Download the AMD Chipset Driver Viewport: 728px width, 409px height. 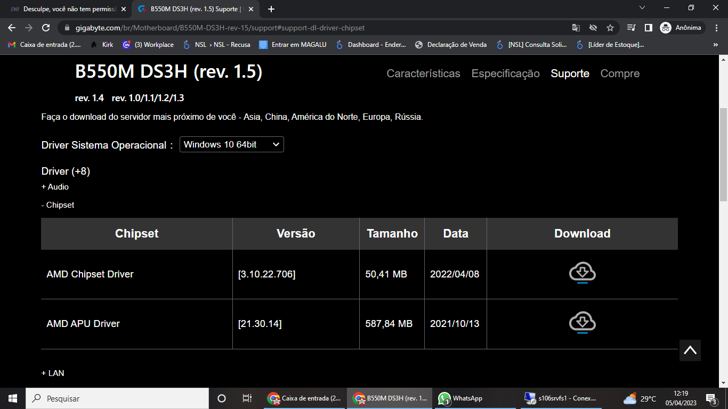pos(582,273)
